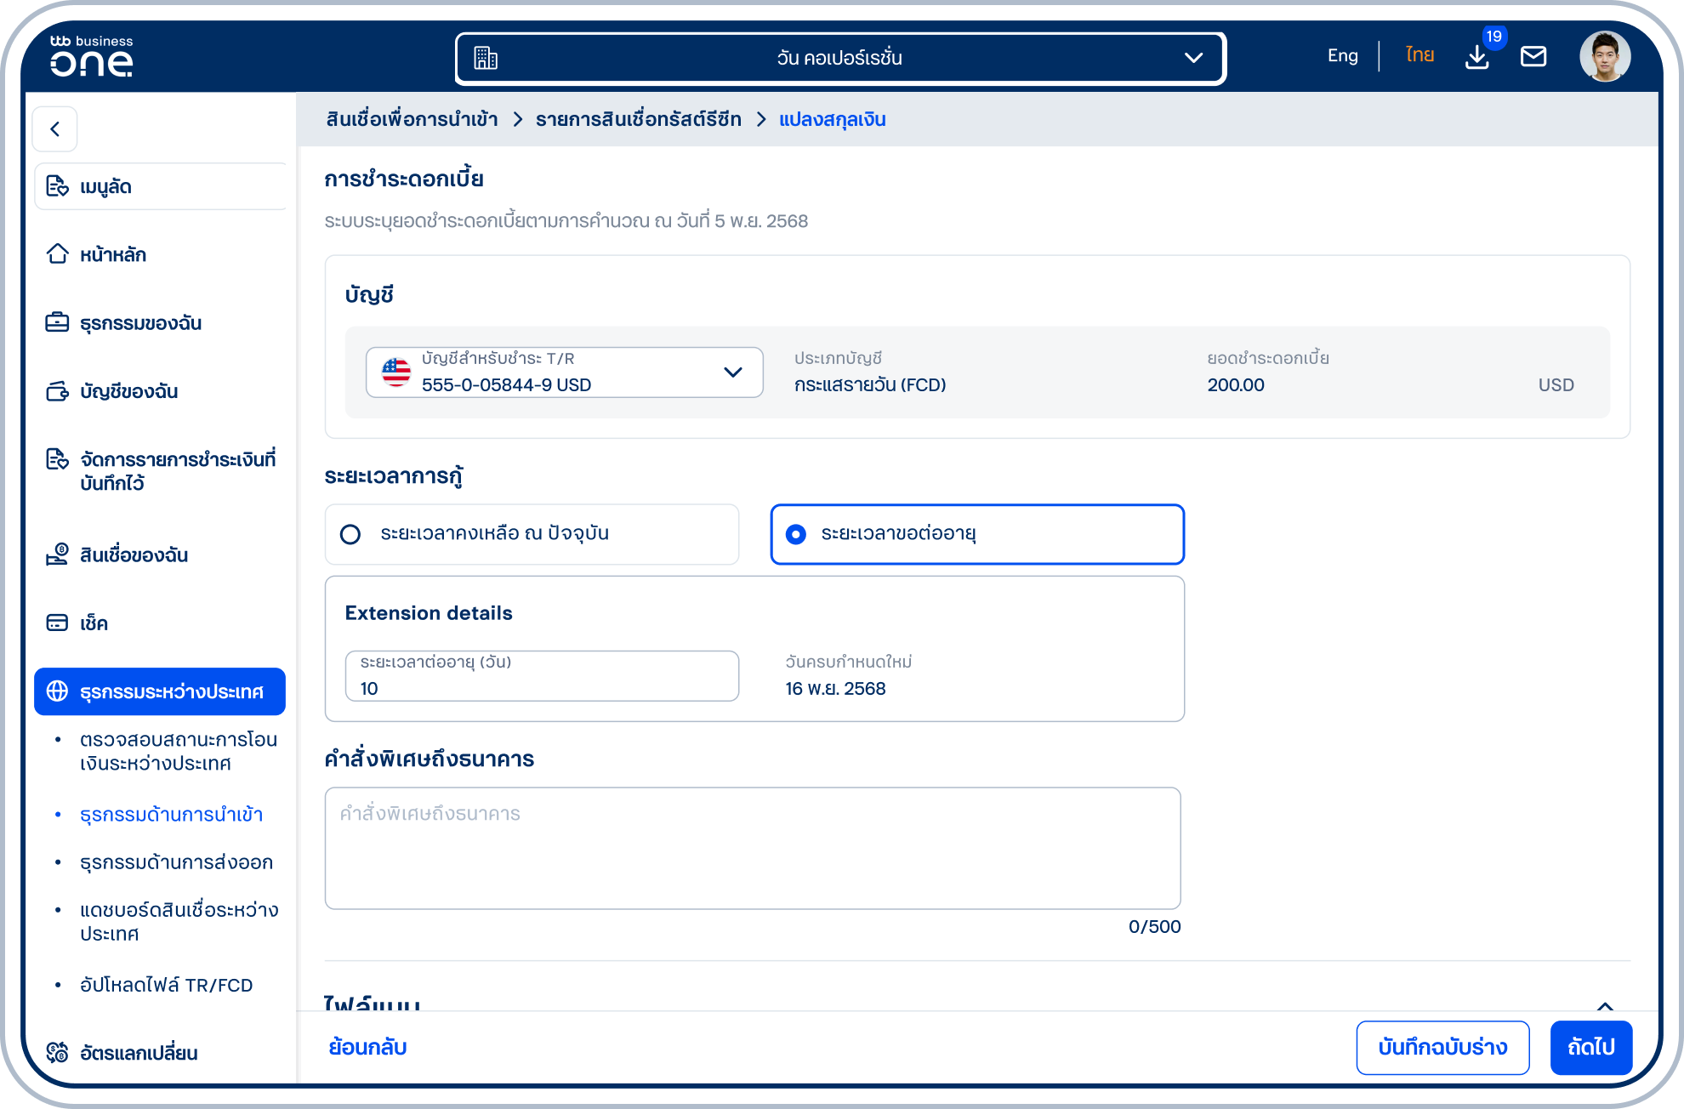
Task: Click the sidebar collapse back arrow
Action: point(55,129)
